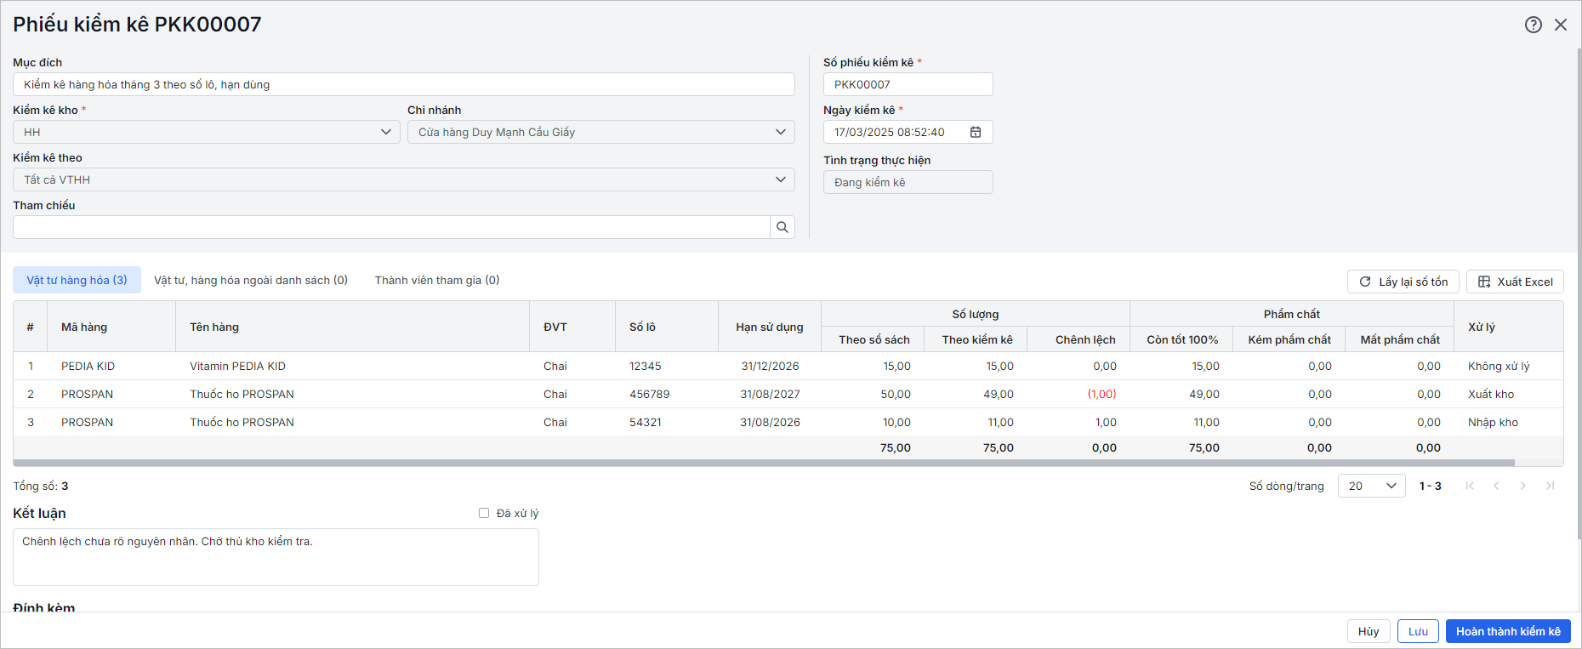Click the horizontal scrollbar under the table
This screenshot has height=649, width=1582.
click(764, 463)
